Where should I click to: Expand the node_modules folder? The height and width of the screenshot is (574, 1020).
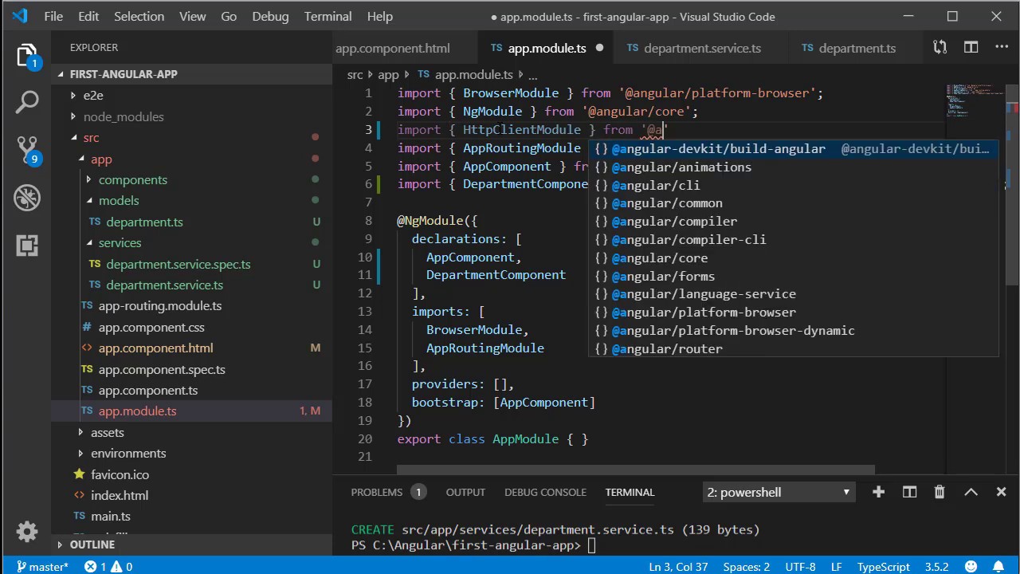tap(124, 116)
